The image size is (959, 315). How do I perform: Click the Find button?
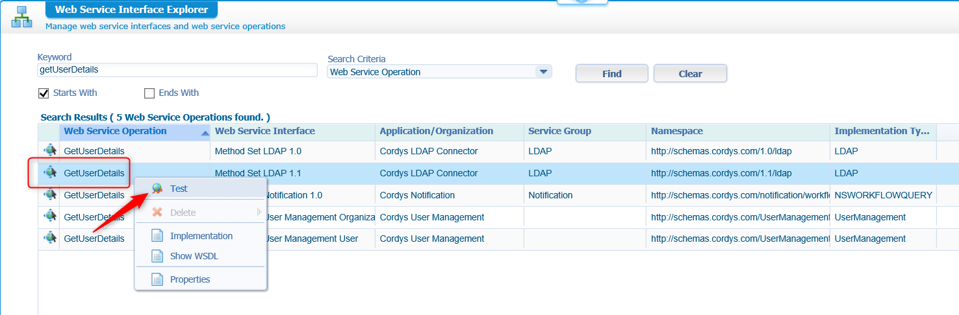click(x=612, y=74)
